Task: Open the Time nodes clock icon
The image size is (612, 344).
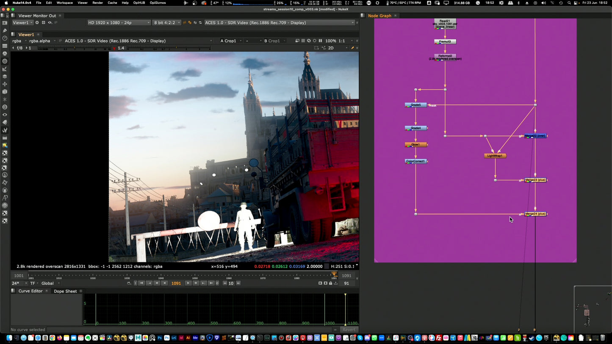Action: [x=5, y=38]
